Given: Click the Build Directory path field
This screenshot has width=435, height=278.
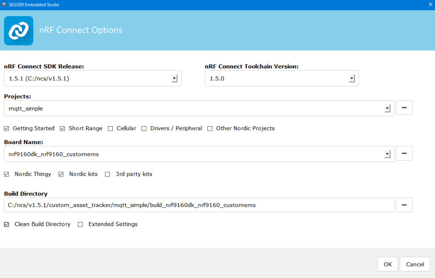Looking at the screenshot, I should [199, 205].
